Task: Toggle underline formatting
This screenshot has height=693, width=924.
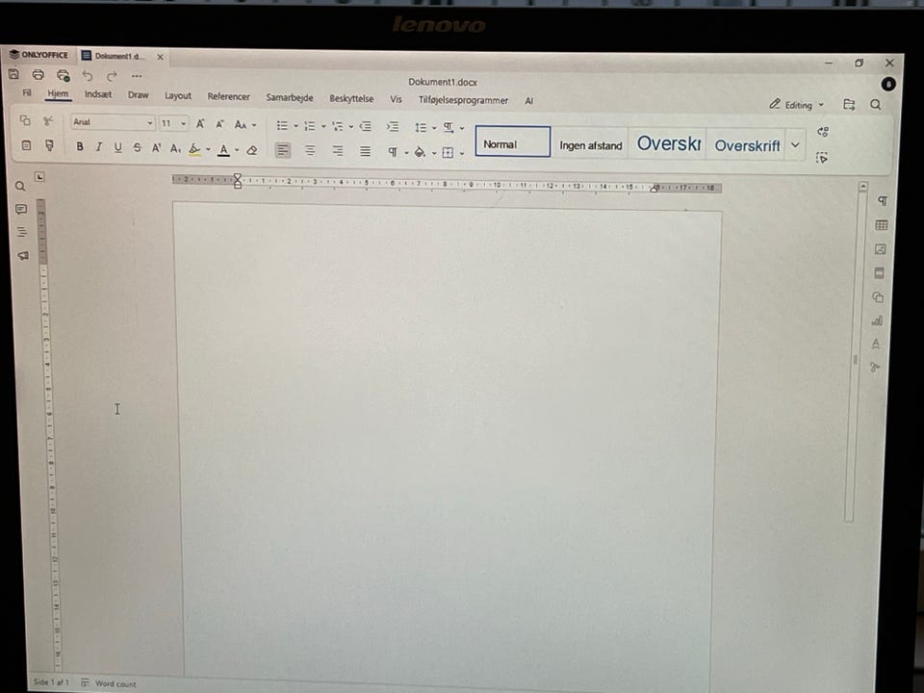Action: 117,147
